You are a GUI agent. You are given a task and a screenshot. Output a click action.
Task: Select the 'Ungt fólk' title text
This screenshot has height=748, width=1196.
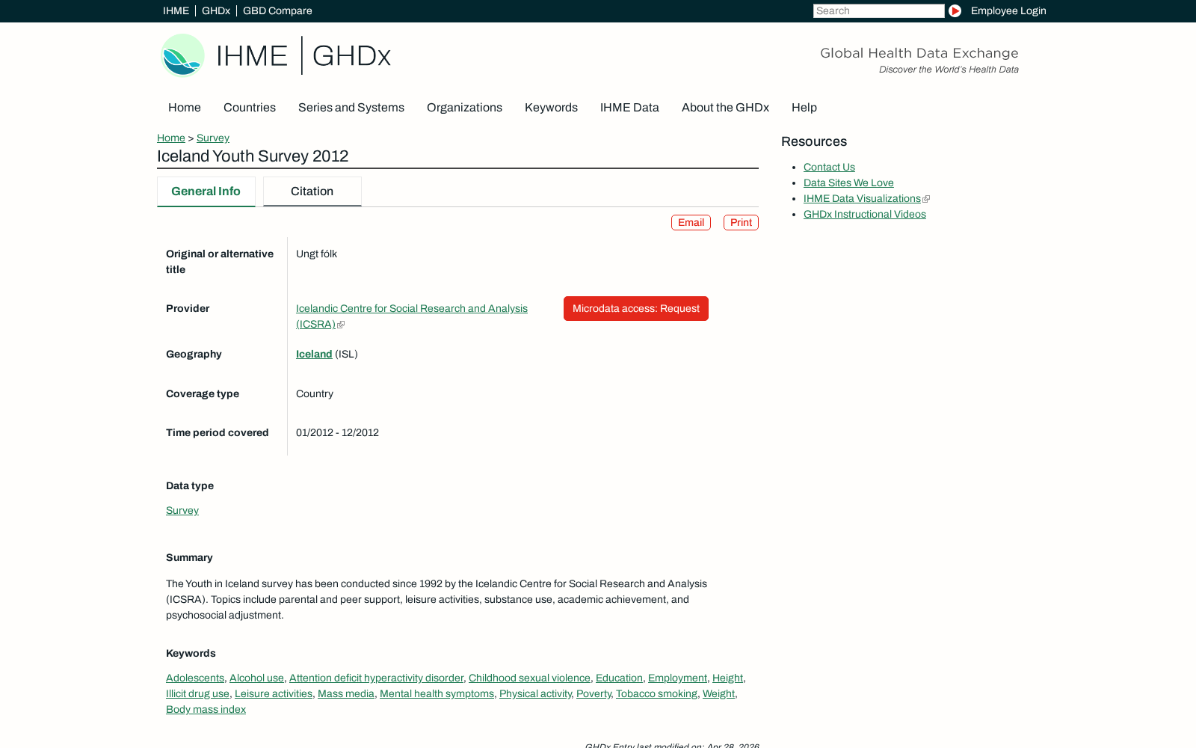click(316, 254)
